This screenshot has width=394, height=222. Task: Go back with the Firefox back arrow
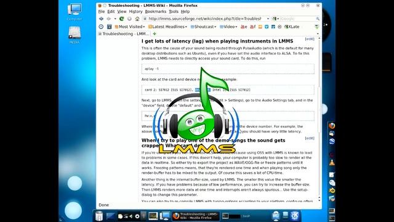pos(101,18)
